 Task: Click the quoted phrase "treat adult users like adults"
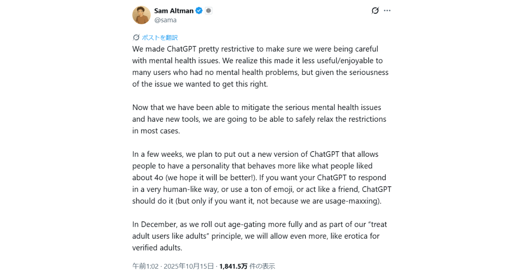click(x=260, y=230)
